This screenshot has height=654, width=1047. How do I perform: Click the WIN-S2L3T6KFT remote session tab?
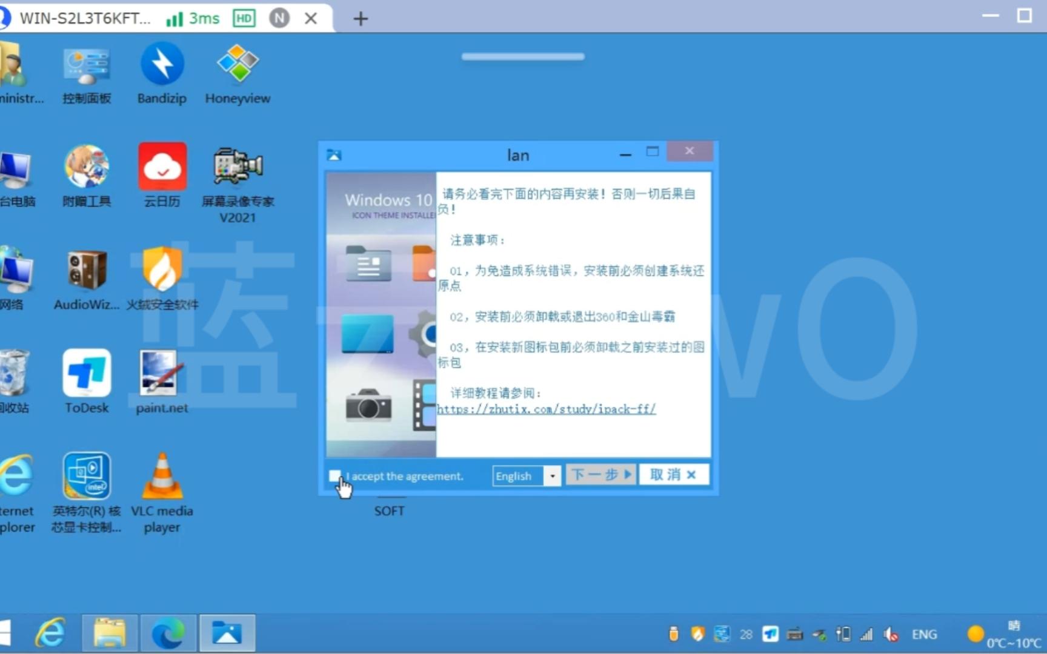click(85, 18)
